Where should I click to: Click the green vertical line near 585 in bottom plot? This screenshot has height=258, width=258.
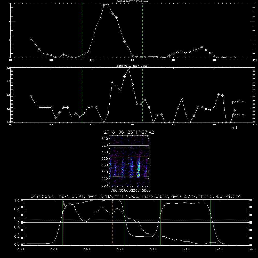tap(160, 222)
